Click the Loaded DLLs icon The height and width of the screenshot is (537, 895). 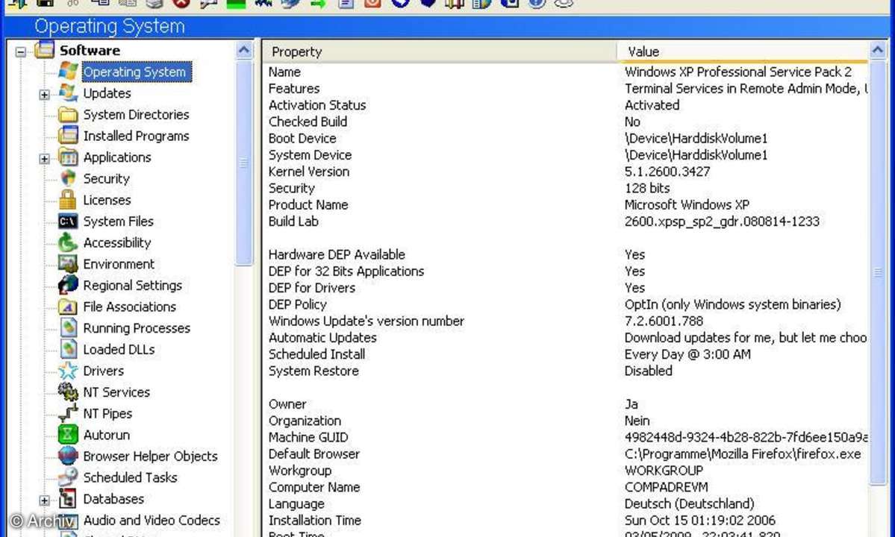[68, 350]
